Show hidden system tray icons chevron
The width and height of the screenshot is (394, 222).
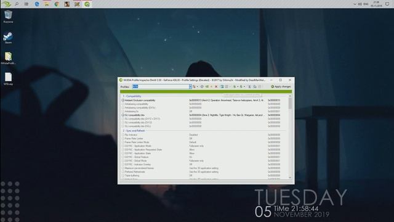pyautogui.click(x=355, y=4)
